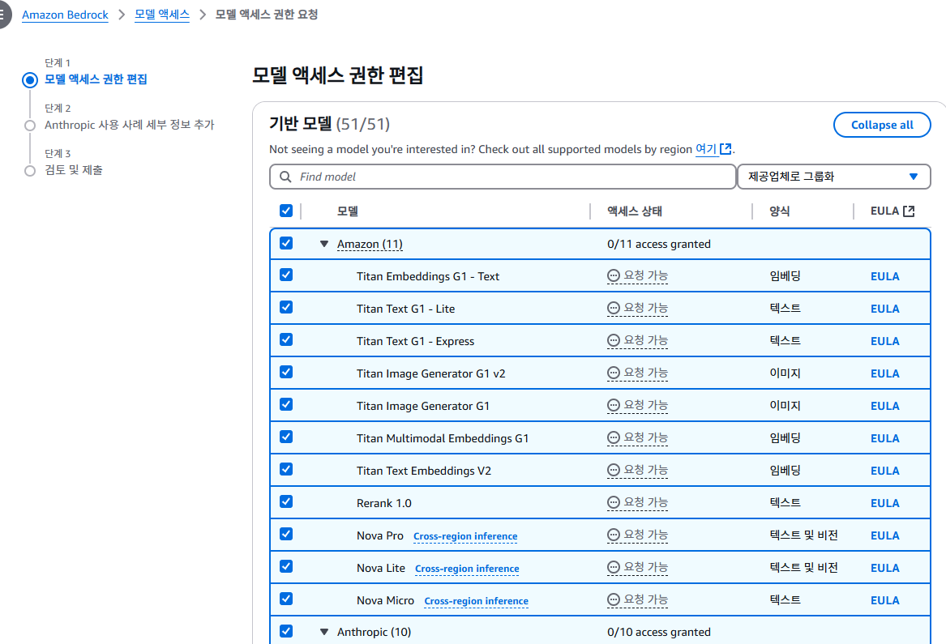Go to step 2 Anthropic 사용 사례 세부 정보 추가
The image size is (946, 644).
click(129, 125)
